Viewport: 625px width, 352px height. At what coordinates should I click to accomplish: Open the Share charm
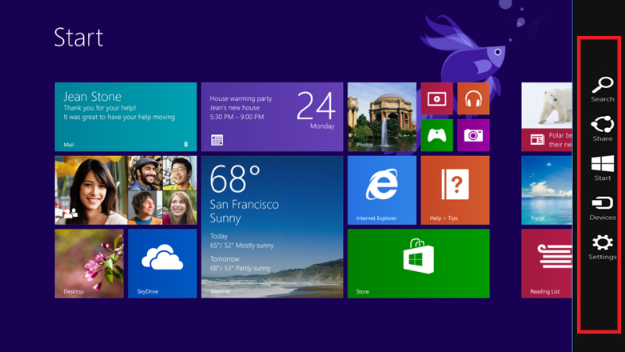603,129
